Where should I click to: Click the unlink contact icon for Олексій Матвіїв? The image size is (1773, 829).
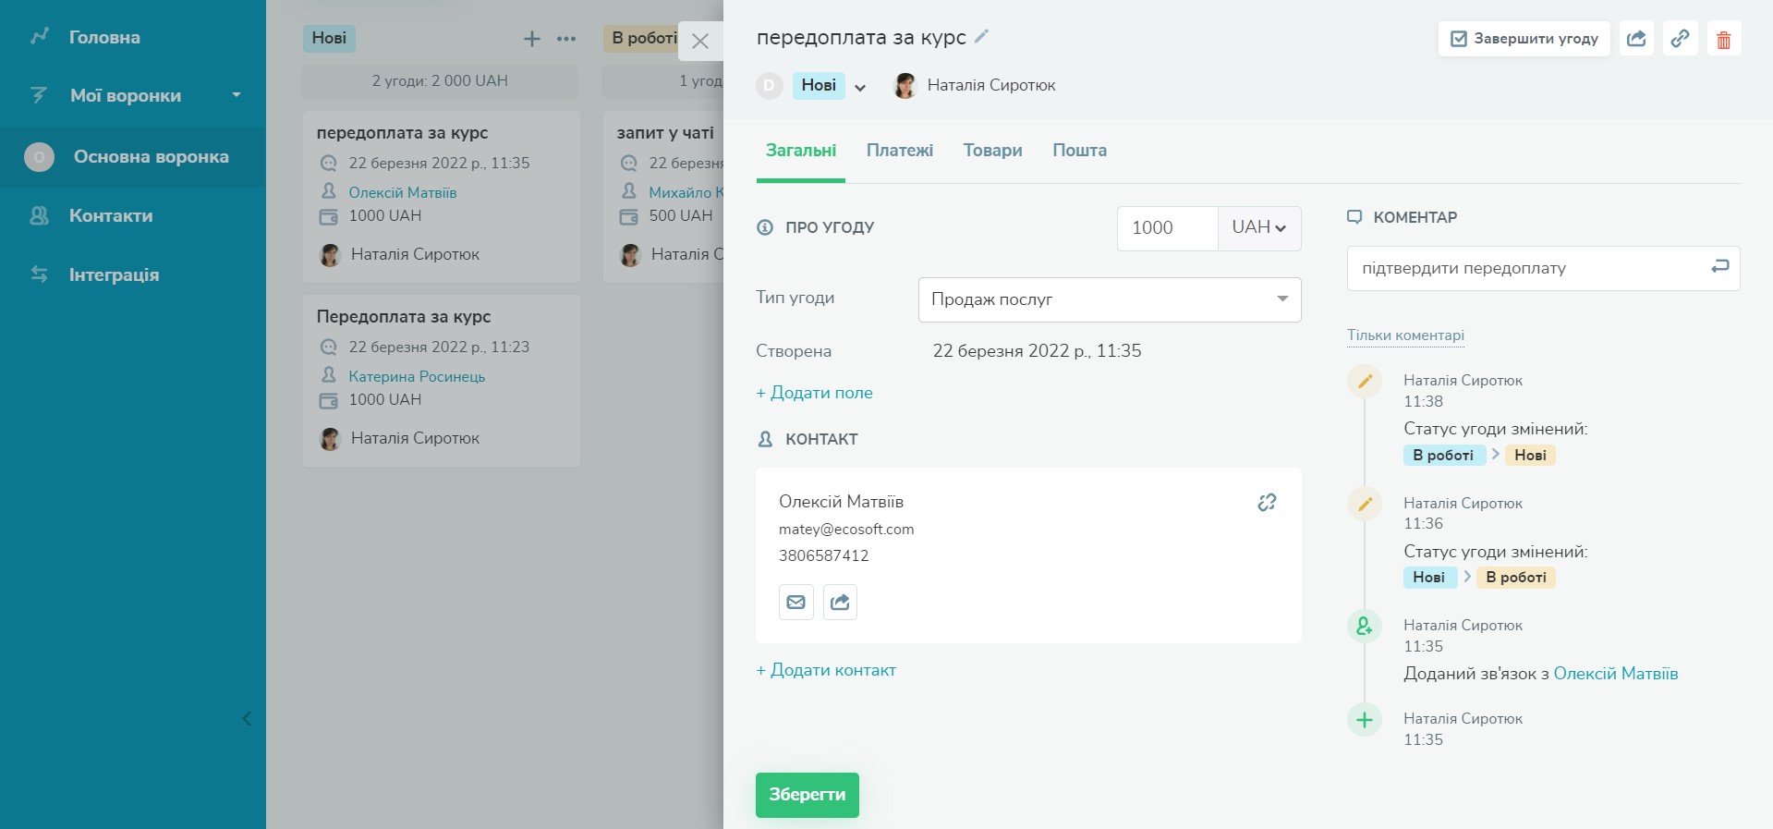pos(1267,502)
